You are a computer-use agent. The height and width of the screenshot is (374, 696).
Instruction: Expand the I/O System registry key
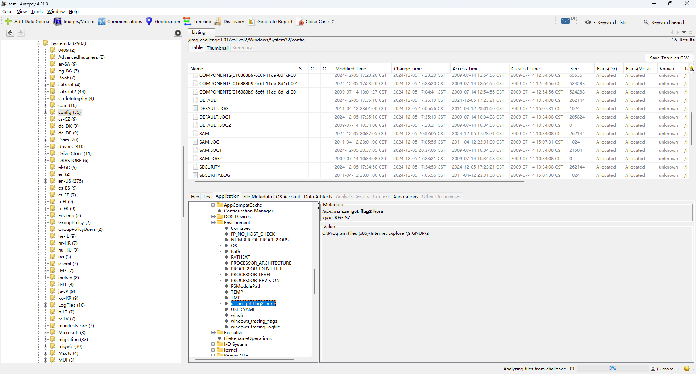[213, 344]
